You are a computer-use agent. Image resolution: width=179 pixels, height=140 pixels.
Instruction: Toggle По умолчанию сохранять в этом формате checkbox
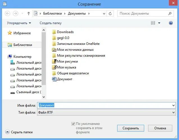tap(73, 124)
